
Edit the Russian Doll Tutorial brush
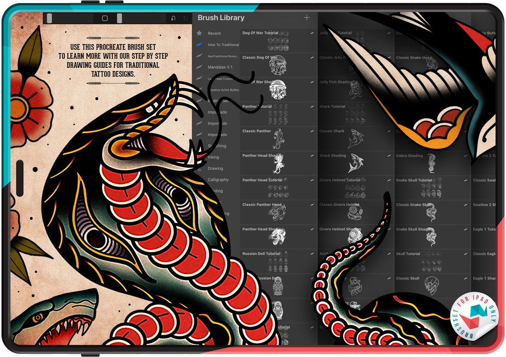click(312, 253)
